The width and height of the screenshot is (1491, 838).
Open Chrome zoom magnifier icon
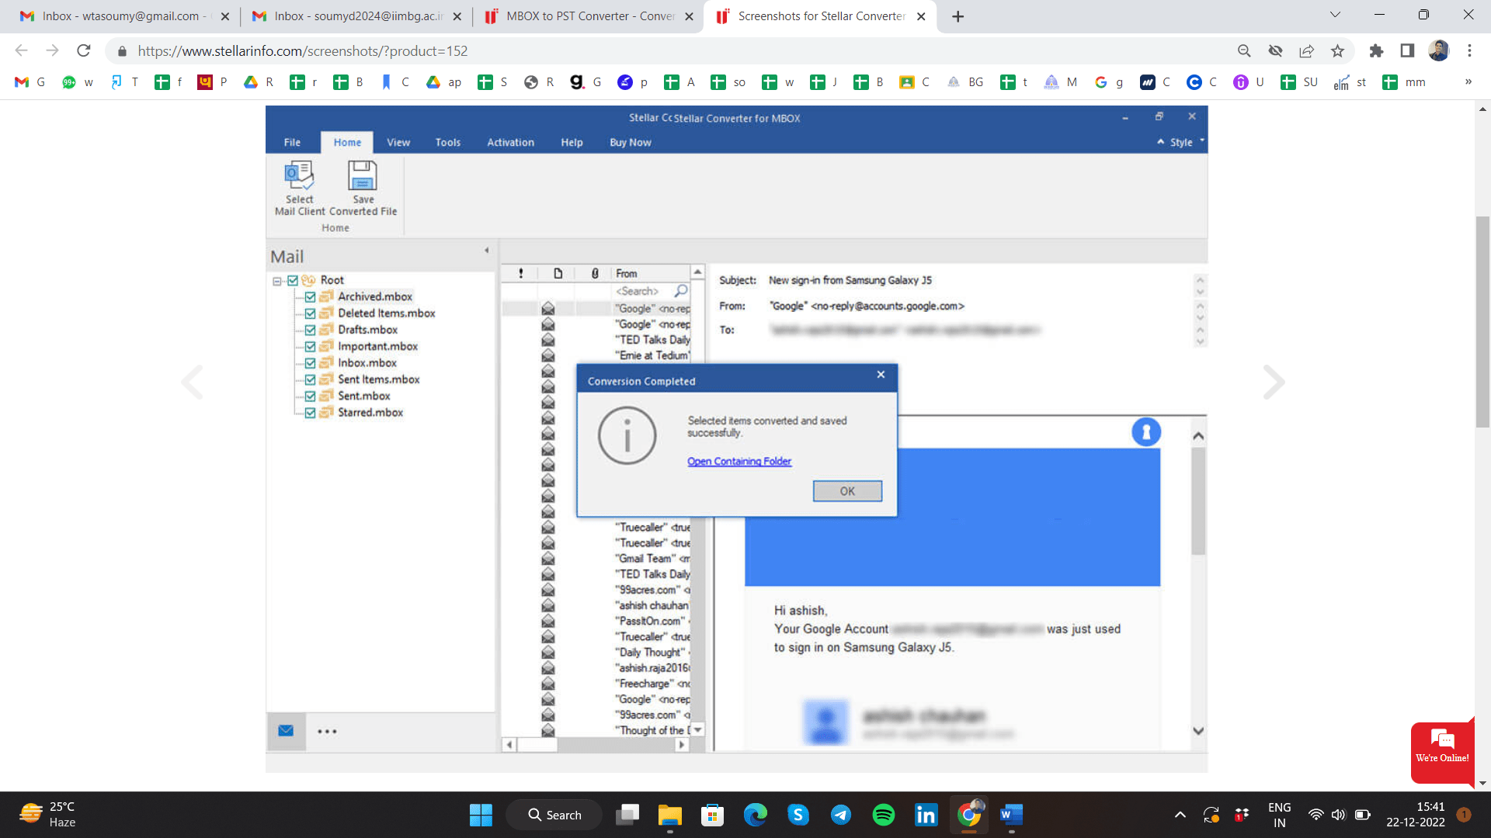(x=1244, y=50)
